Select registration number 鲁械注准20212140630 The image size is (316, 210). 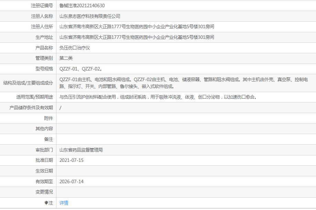(82, 5)
